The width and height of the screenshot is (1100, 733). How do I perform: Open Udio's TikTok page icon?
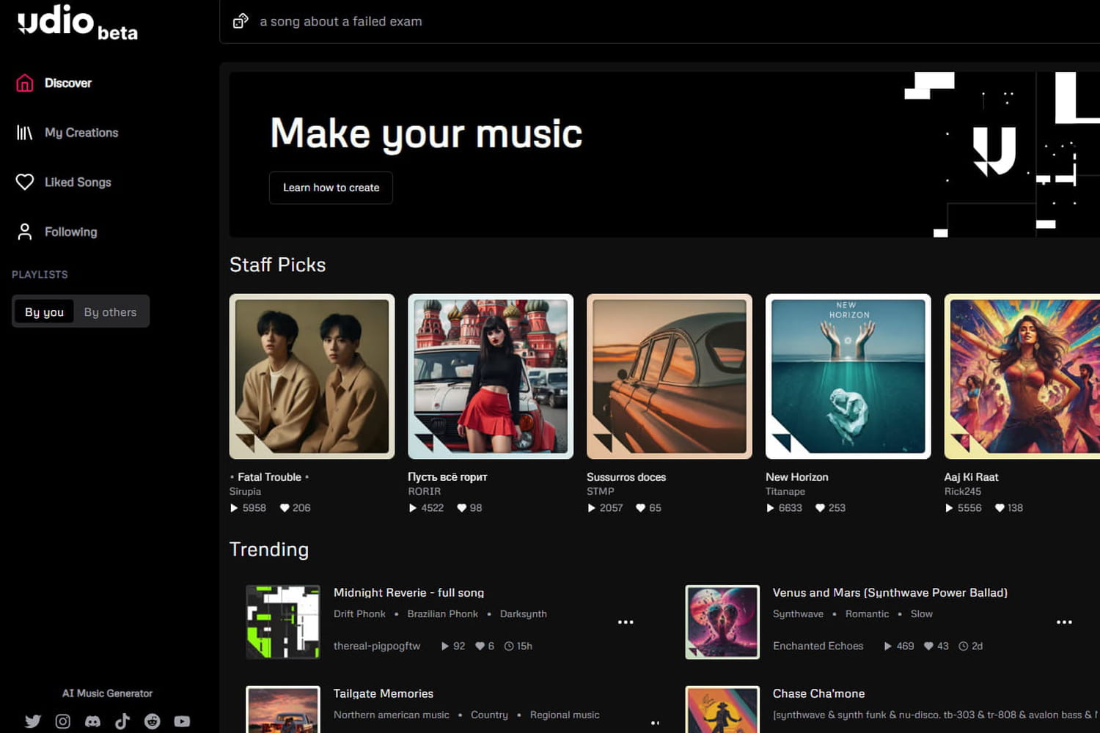click(x=122, y=721)
